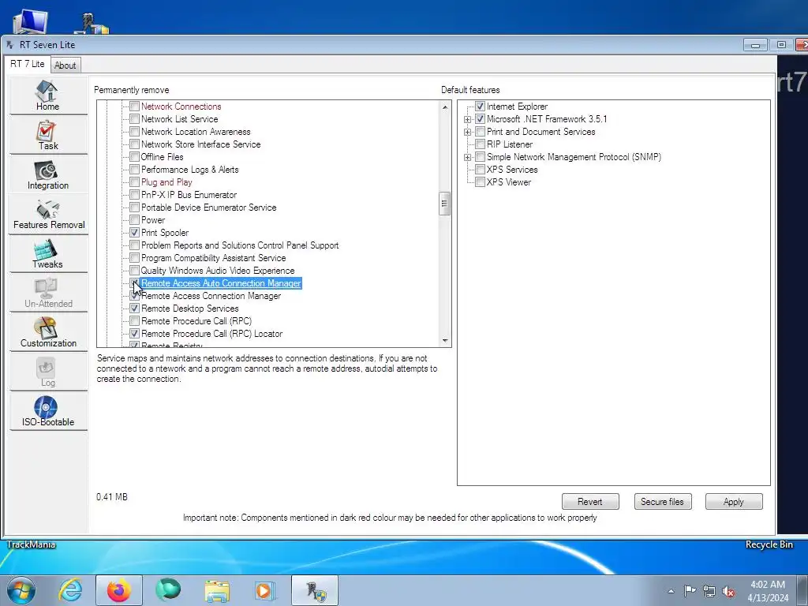Select XPS Services feature row
Image resolution: width=808 pixels, height=606 pixels.
pos(512,170)
